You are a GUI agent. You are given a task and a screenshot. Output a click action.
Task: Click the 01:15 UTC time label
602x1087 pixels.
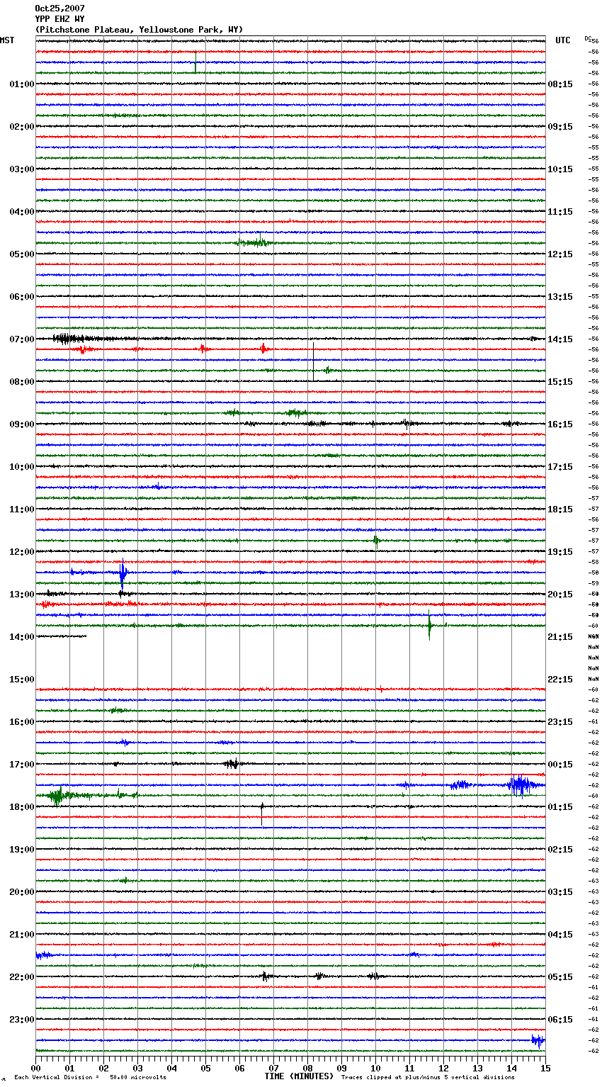(560, 807)
